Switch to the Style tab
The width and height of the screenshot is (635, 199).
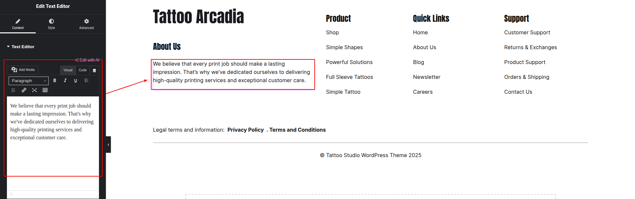pyautogui.click(x=51, y=24)
